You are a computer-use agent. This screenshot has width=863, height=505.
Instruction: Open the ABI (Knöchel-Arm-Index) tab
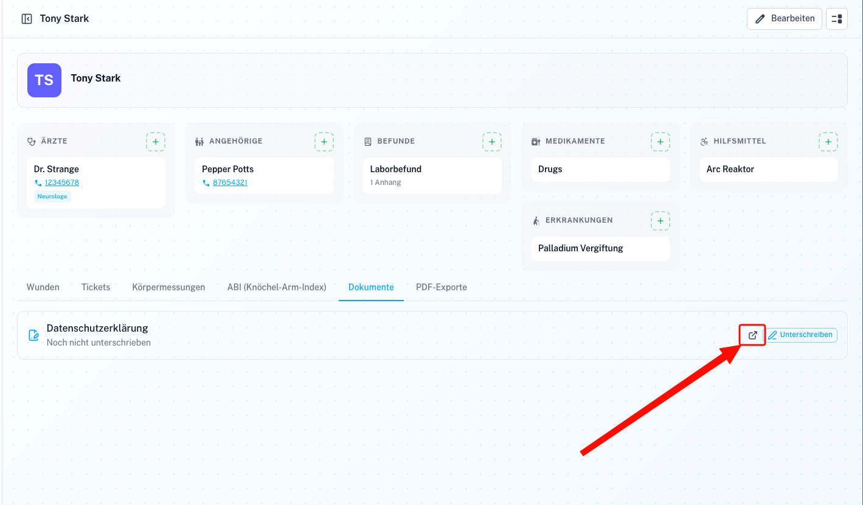[277, 287]
